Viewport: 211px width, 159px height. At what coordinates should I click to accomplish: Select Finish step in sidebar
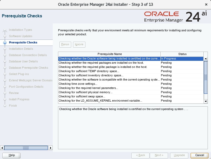[13, 106]
